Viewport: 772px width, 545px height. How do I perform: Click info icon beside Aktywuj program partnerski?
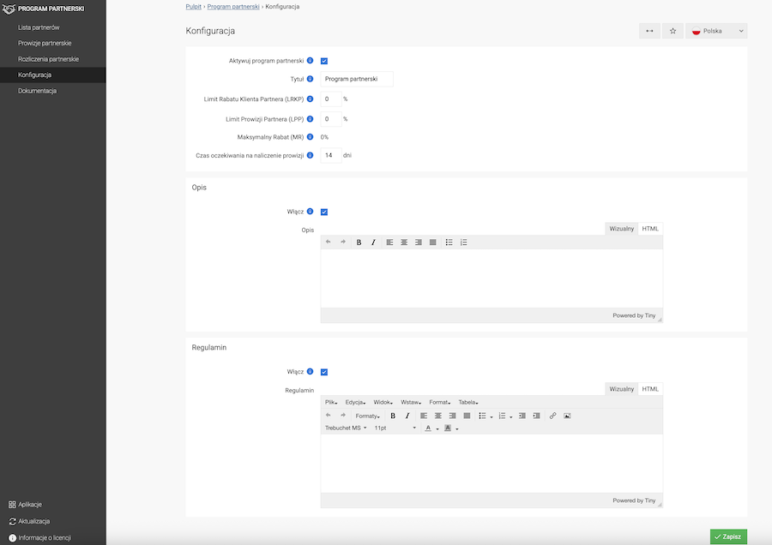tap(311, 61)
